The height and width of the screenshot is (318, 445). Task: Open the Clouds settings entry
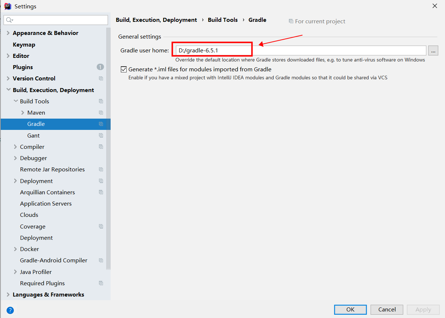point(29,215)
